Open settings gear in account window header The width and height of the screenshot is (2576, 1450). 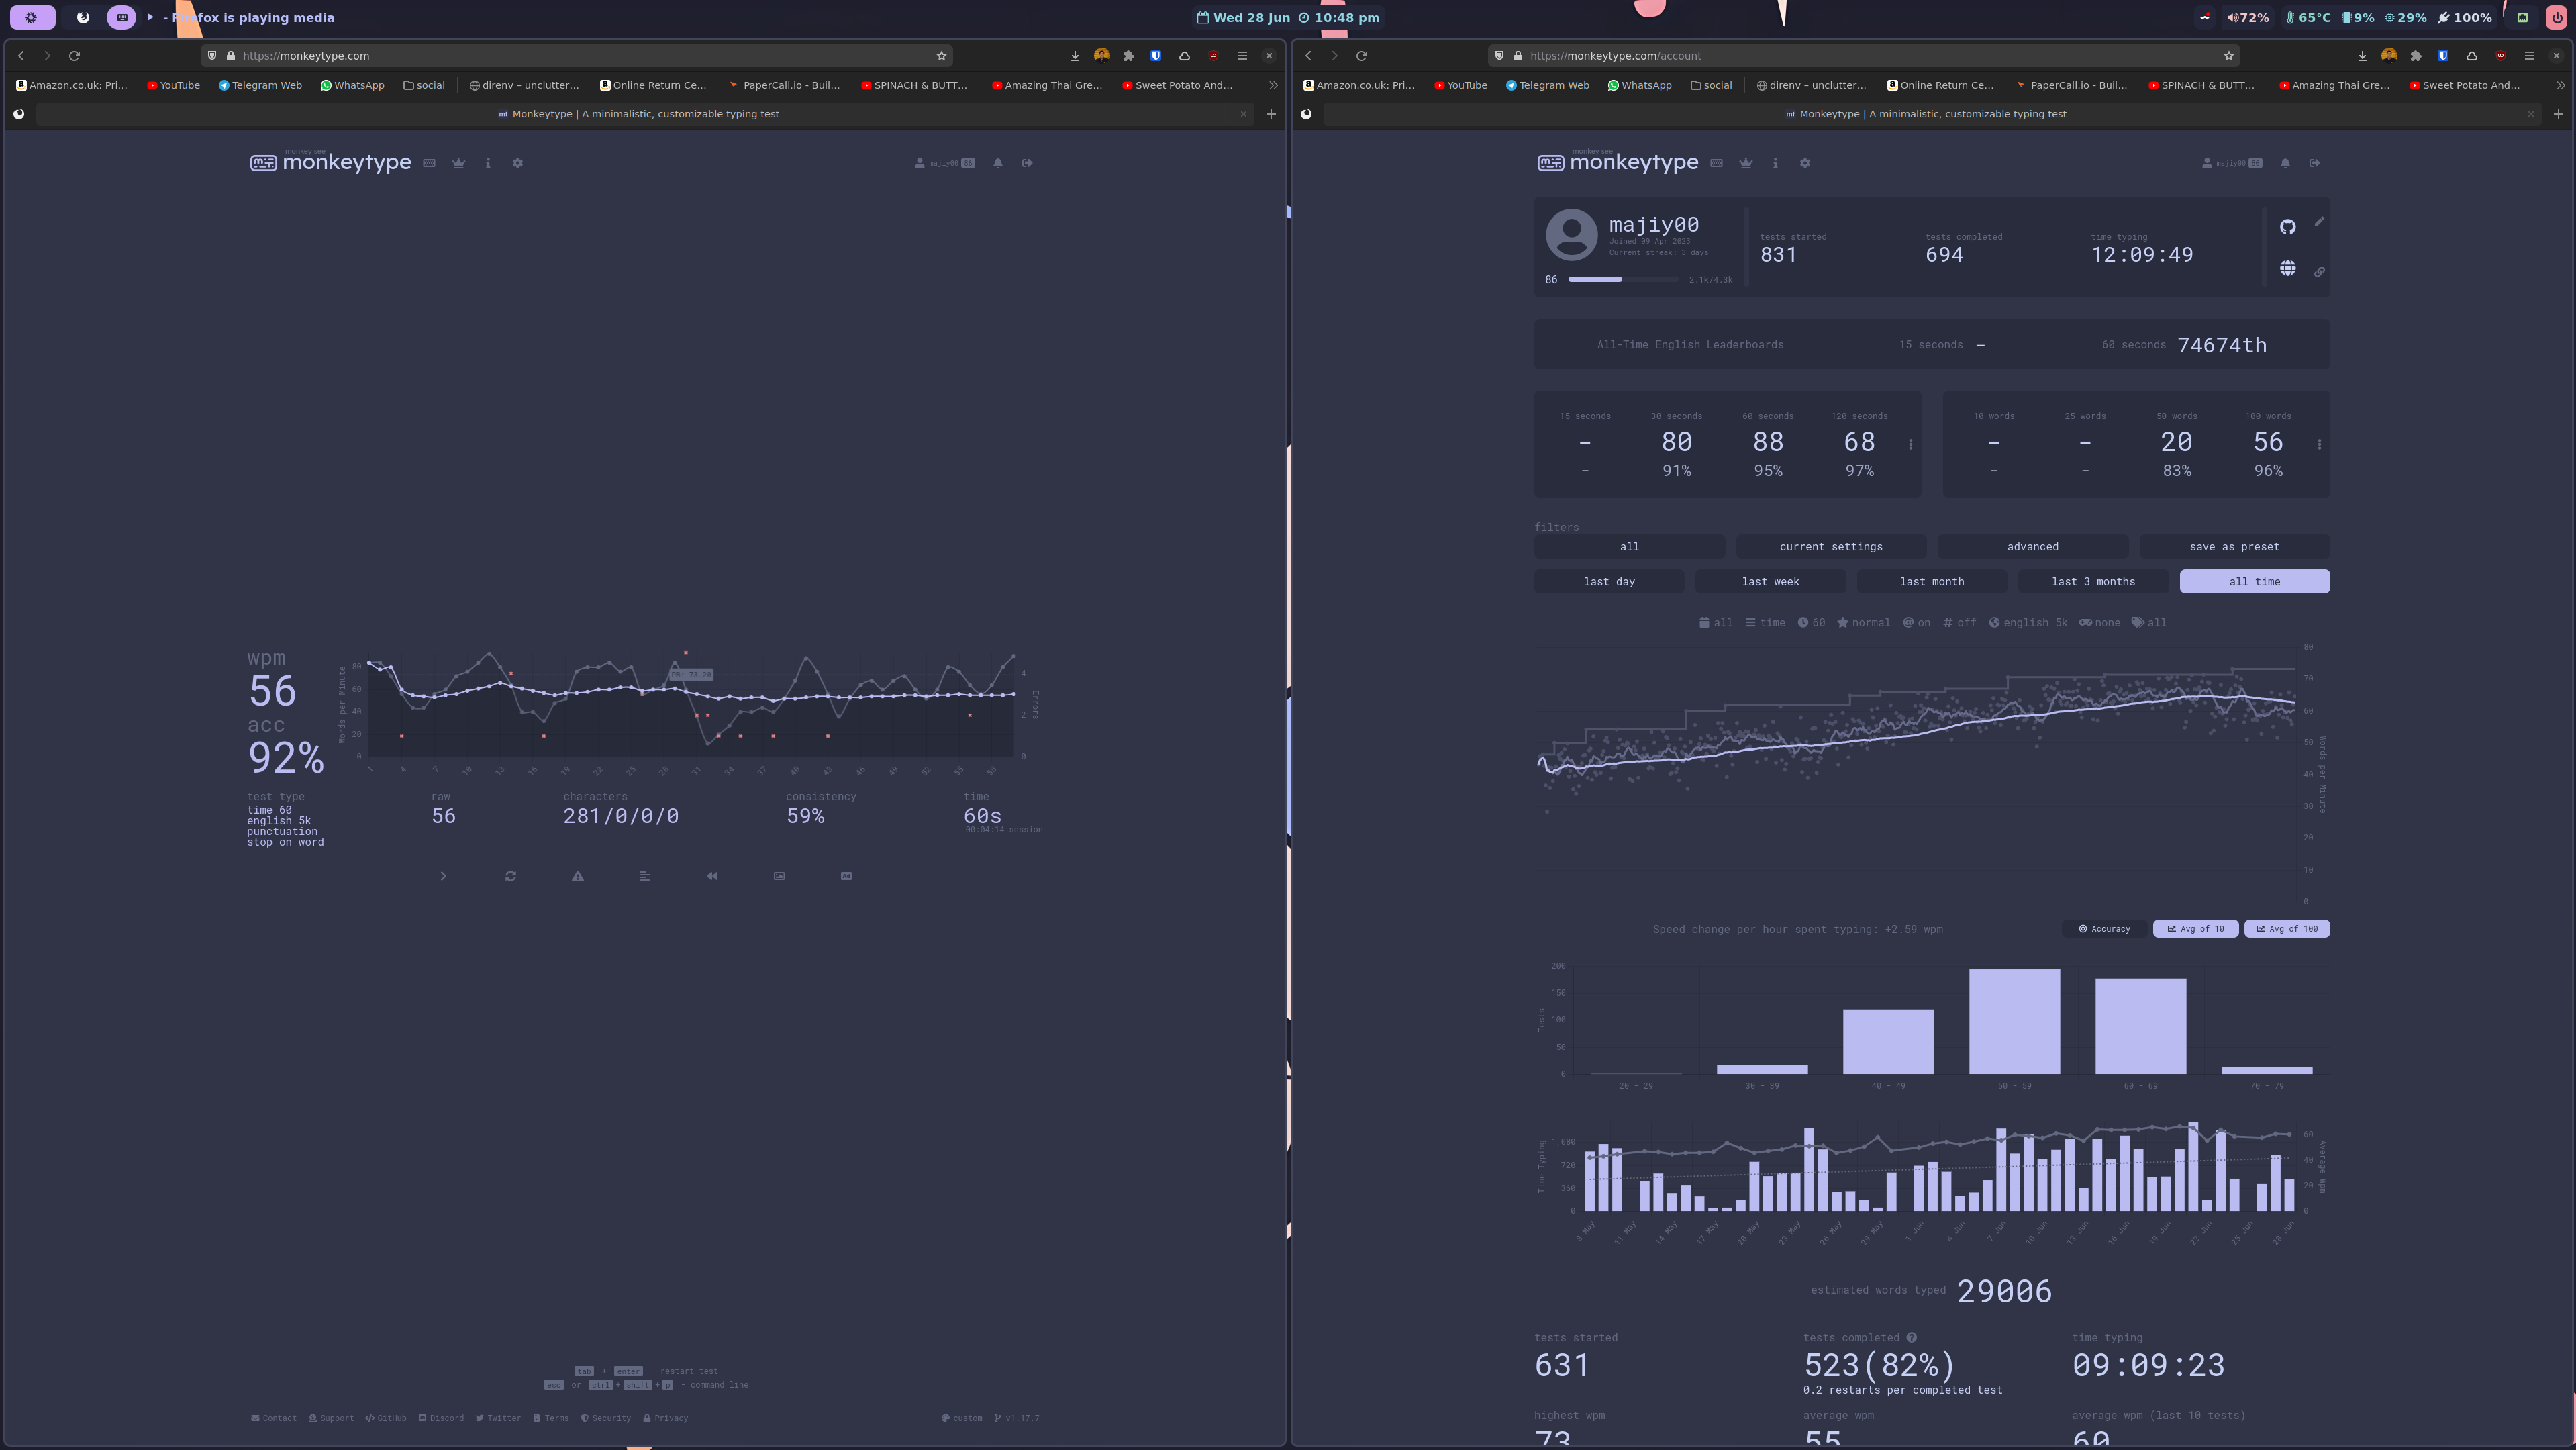[x=1804, y=163]
